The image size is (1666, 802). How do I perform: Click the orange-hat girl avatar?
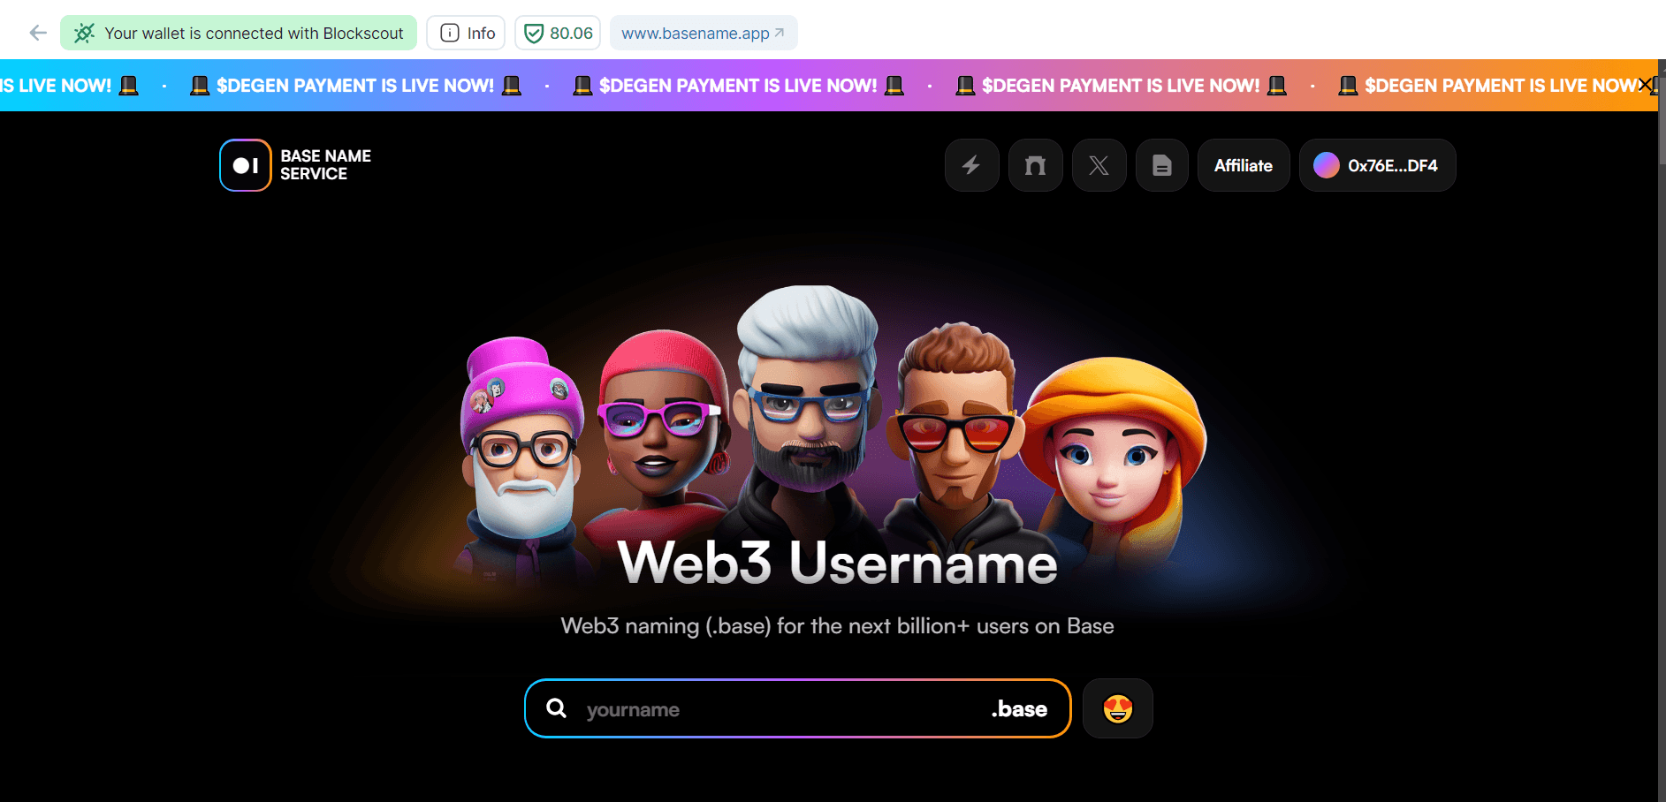pyautogui.click(x=1115, y=459)
